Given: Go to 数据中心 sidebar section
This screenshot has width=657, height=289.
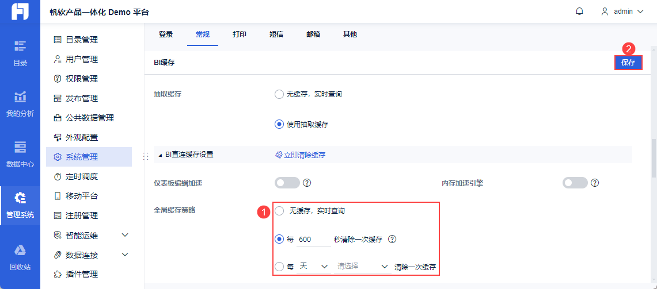Looking at the screenshot, I should click(x=20, y=154).
